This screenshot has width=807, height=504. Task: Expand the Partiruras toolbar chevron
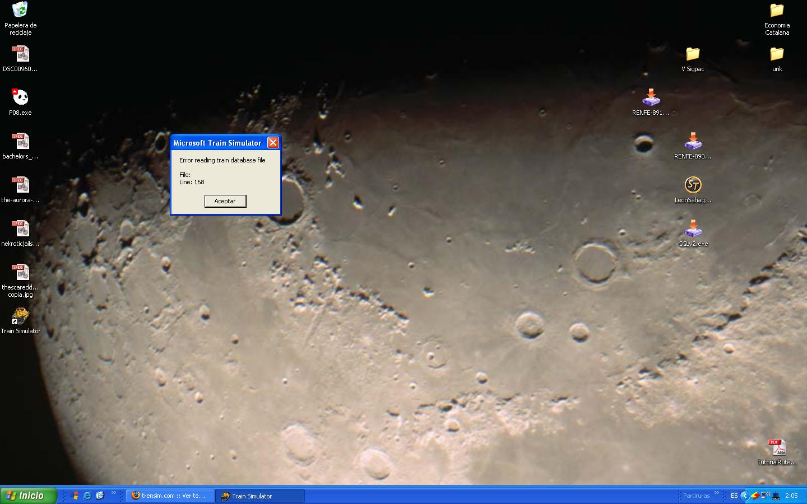pyautogui.click(x=716, y=493)
